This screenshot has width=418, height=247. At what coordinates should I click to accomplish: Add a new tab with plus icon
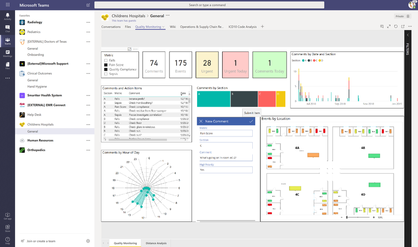(x=262, y=26)
